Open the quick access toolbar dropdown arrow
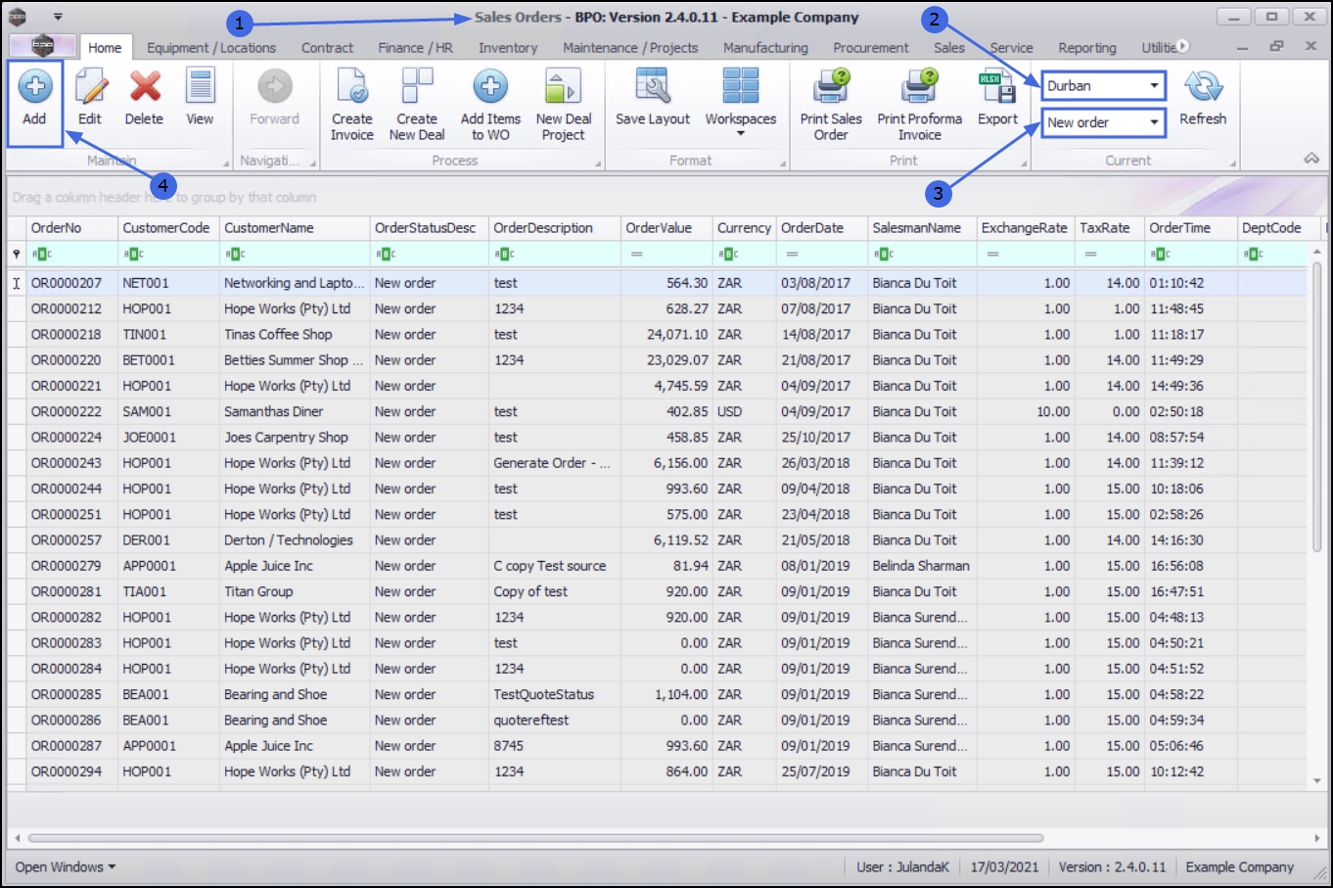This screenshot has width=1333, height=888. pyautogui.click(x=58, y=17)
